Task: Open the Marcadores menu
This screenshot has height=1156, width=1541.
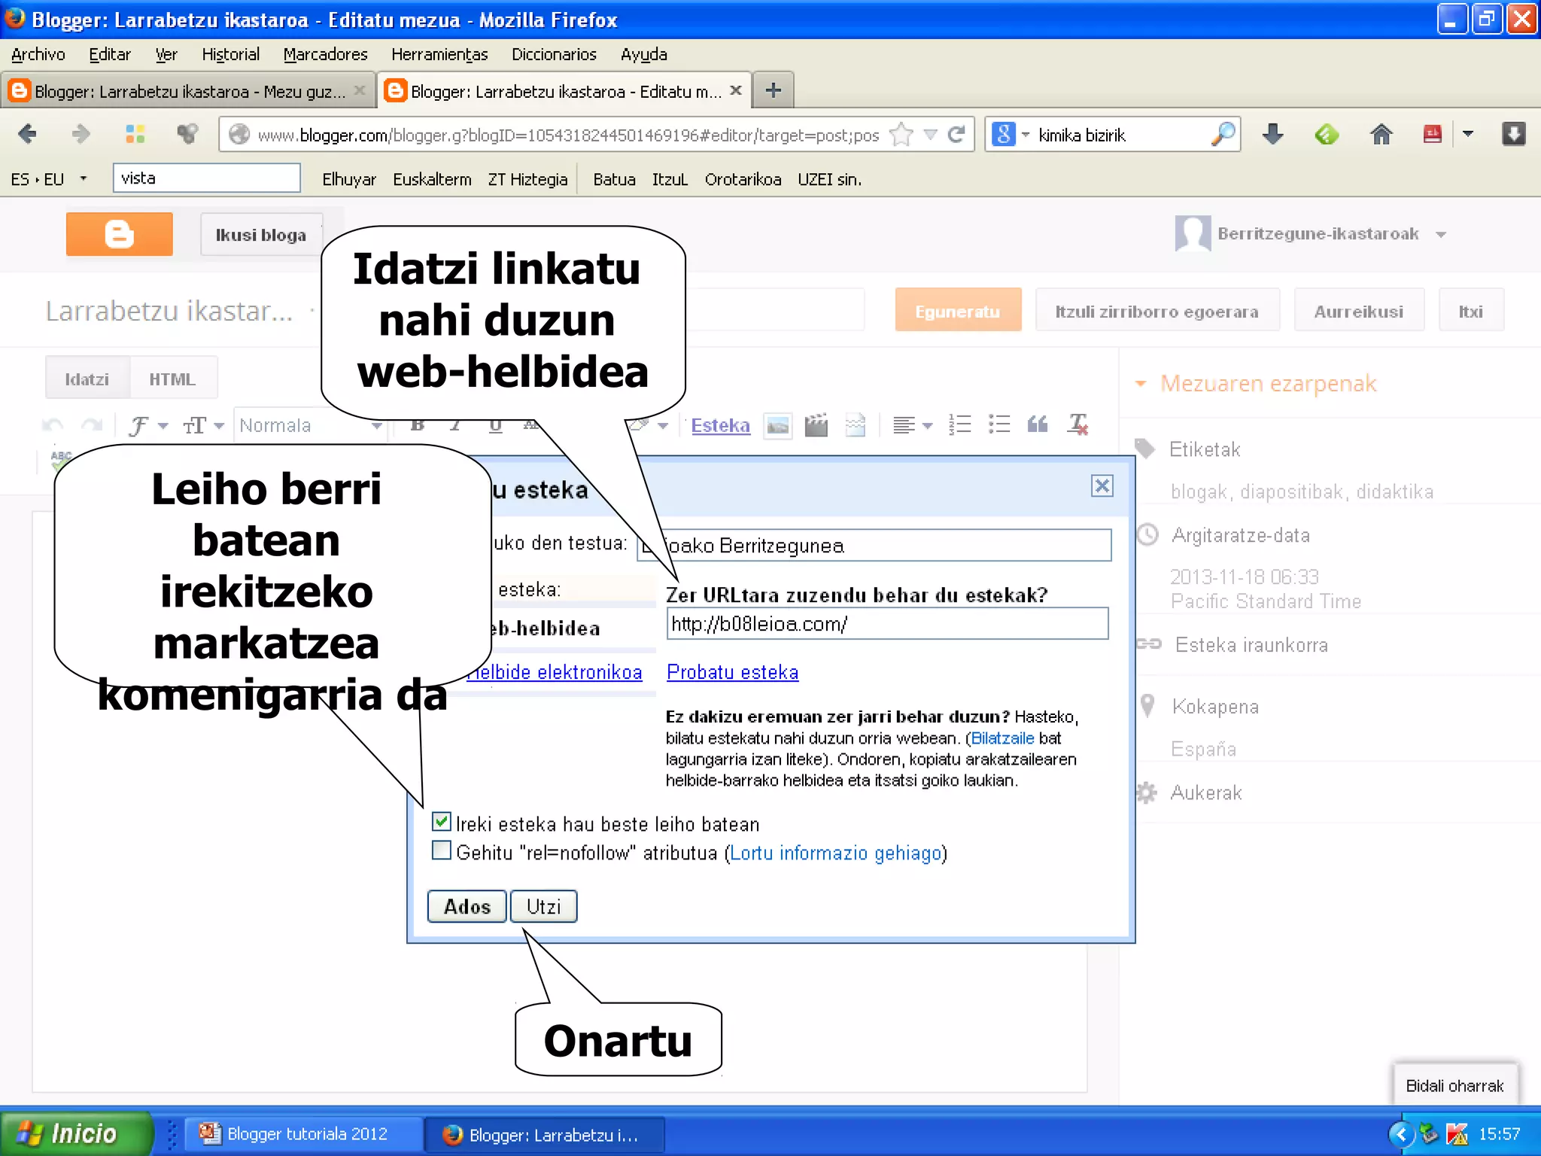Action: (x=325, y=54)
